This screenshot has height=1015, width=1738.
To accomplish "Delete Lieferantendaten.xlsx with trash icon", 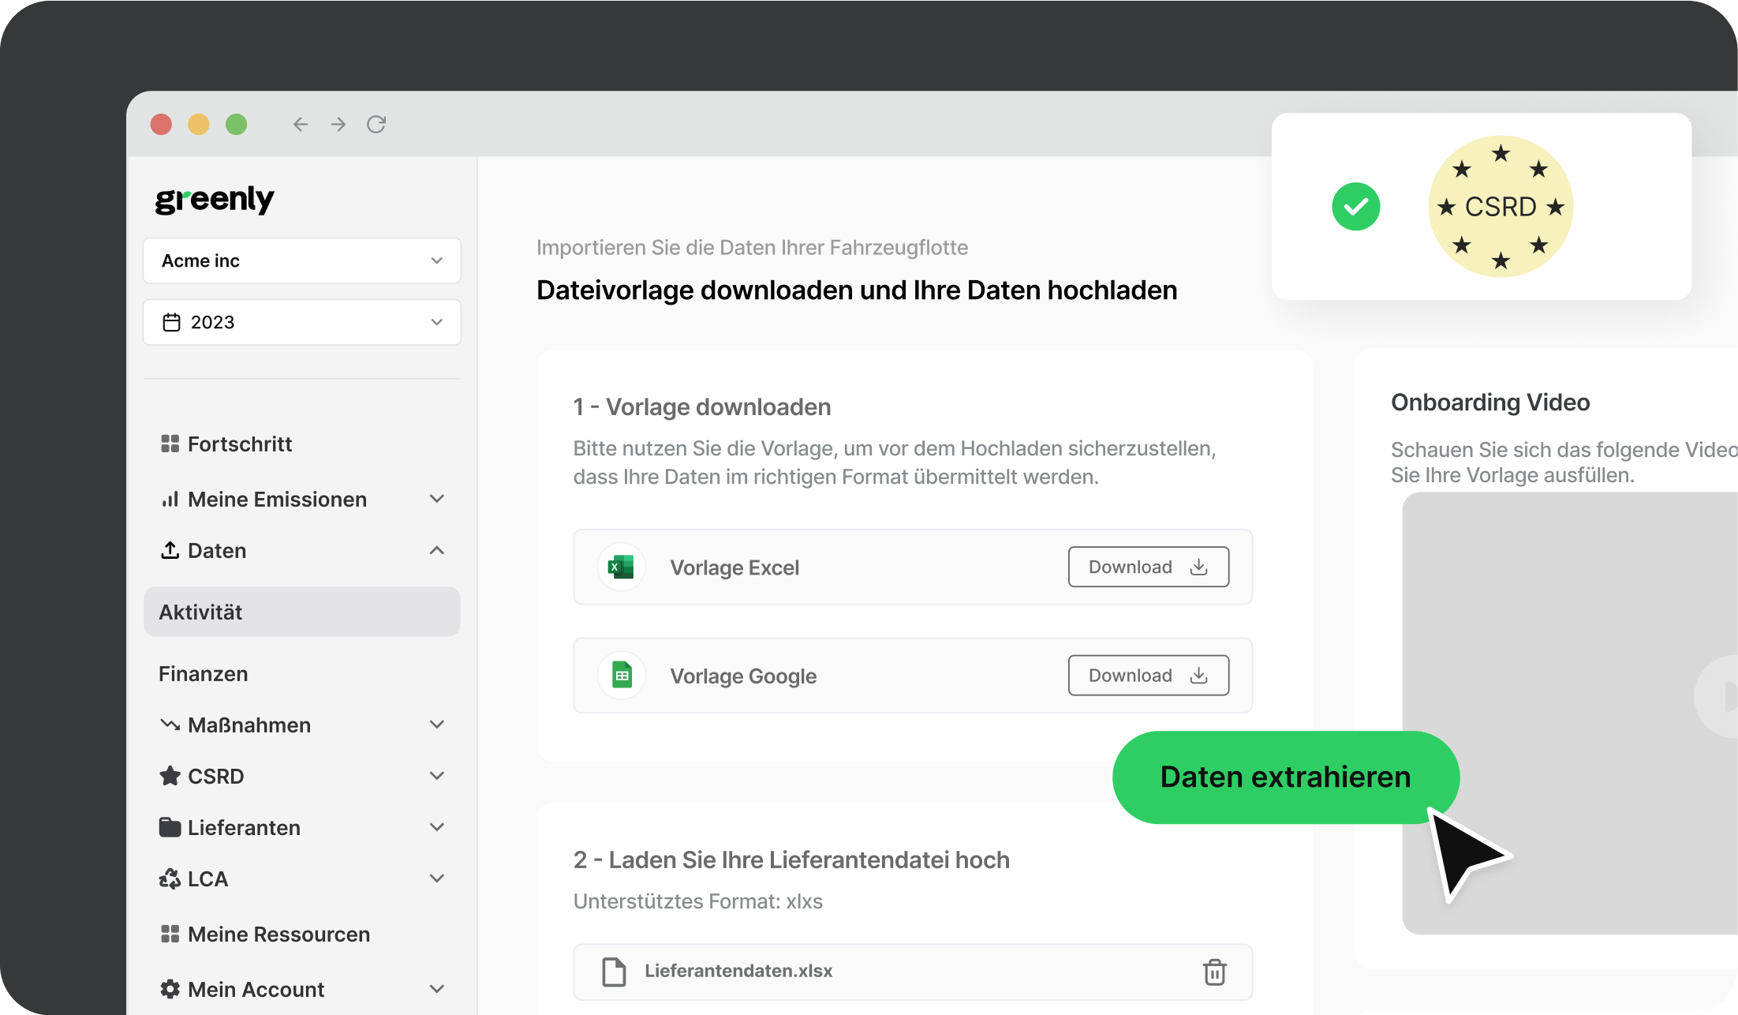I will coord(1214,972).
